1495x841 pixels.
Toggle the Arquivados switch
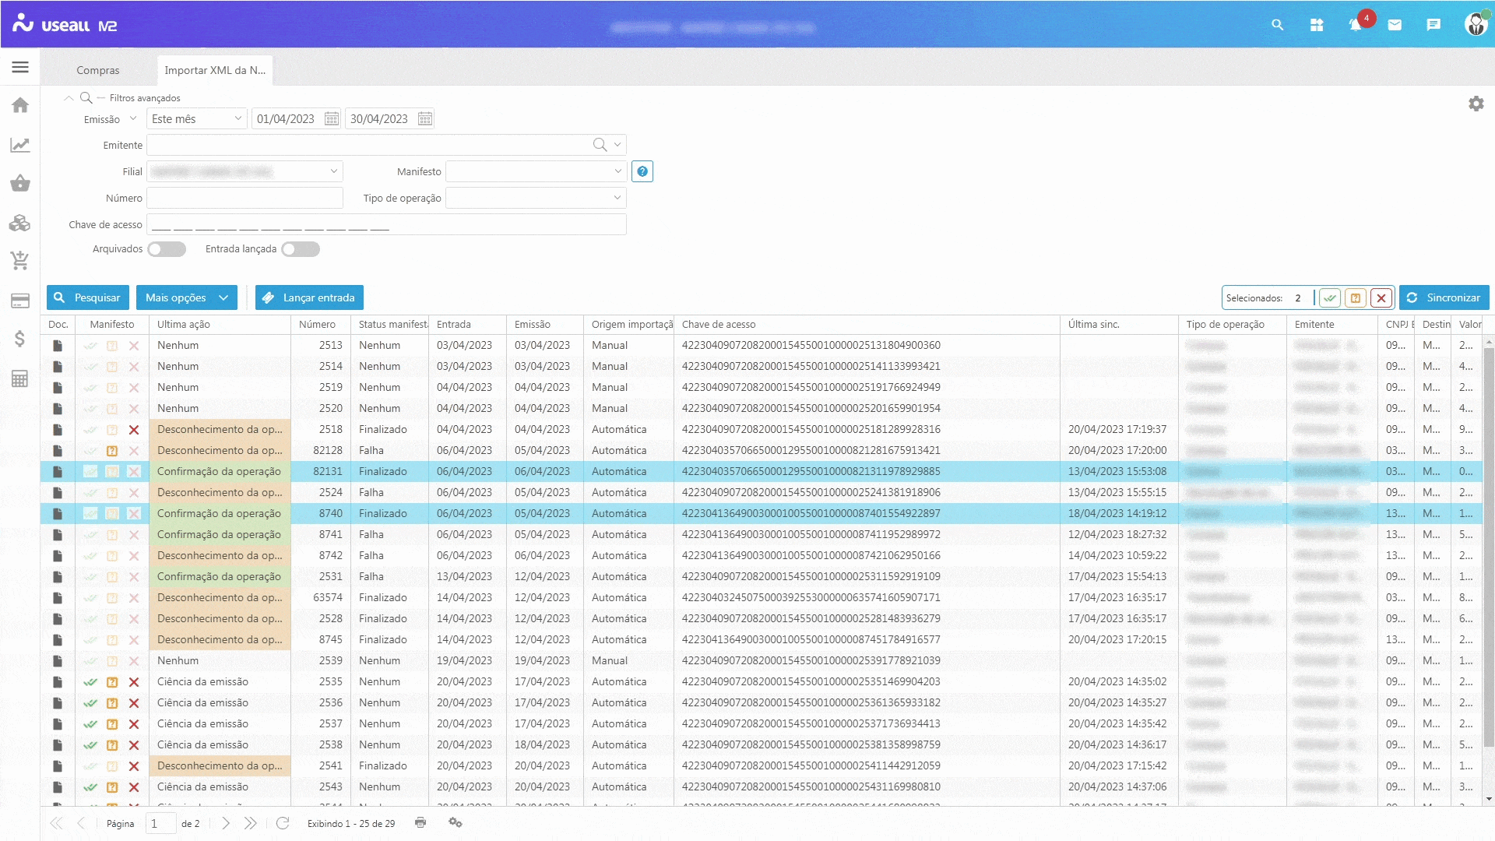click(x=167, y=249)
